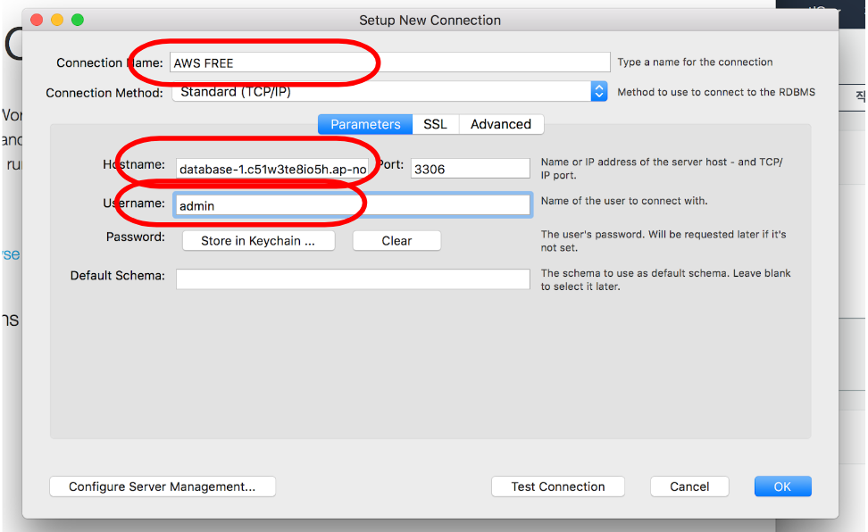Click the Default Schema label
Screen dimensions: 868x532
coord(117,276)
